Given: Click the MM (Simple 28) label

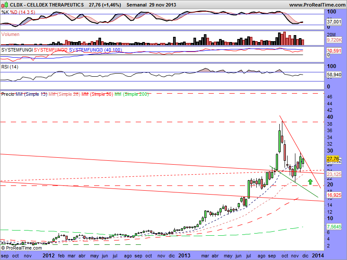Looking at the screenshot, I should point(64,94).
